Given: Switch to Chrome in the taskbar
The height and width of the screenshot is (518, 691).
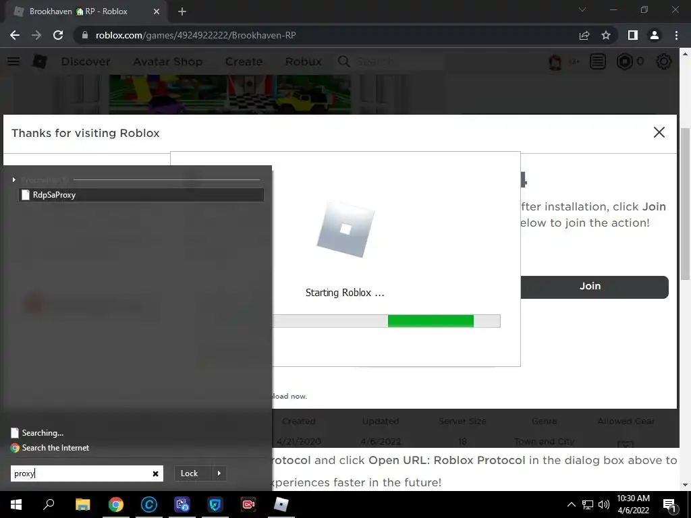Looking at the screenshot, I should (116, 505).
